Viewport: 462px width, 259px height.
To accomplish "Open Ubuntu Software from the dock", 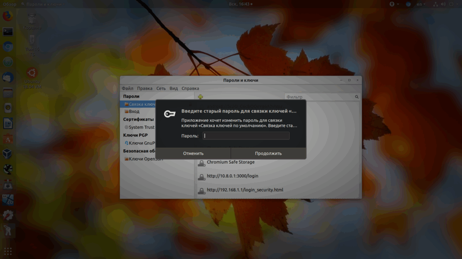I will (8, 138).
